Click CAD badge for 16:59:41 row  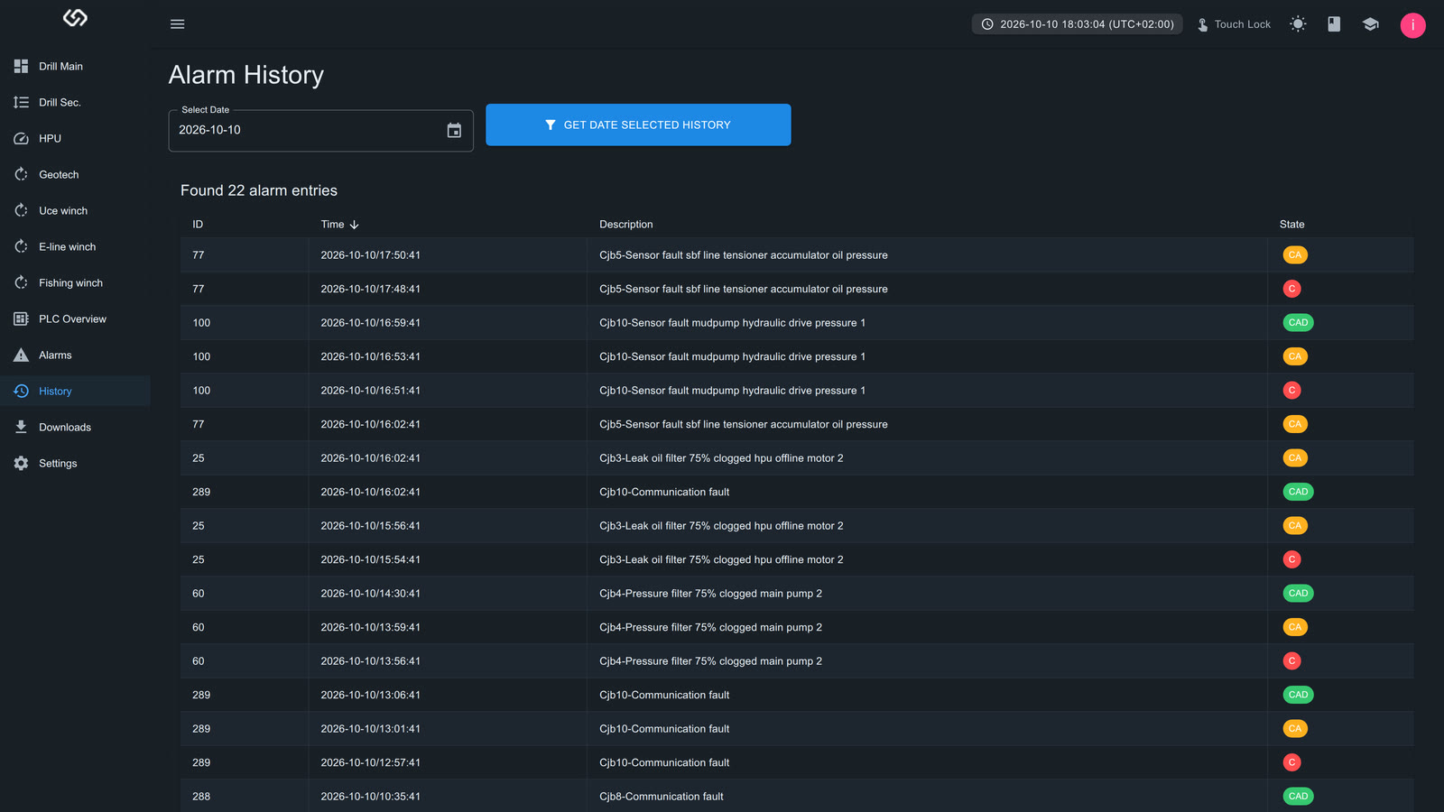(x=1298, y=323)
